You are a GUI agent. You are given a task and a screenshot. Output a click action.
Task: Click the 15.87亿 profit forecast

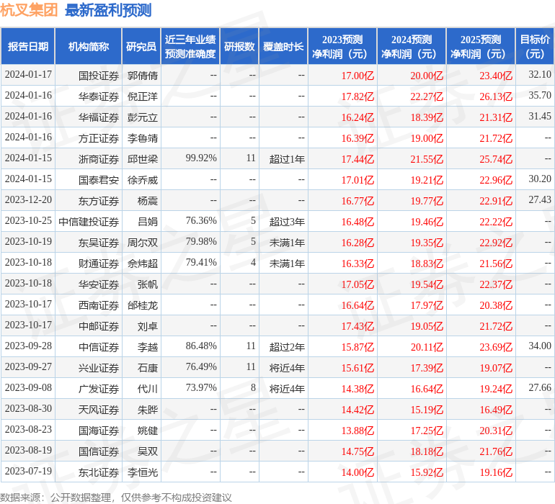[358, 347]
